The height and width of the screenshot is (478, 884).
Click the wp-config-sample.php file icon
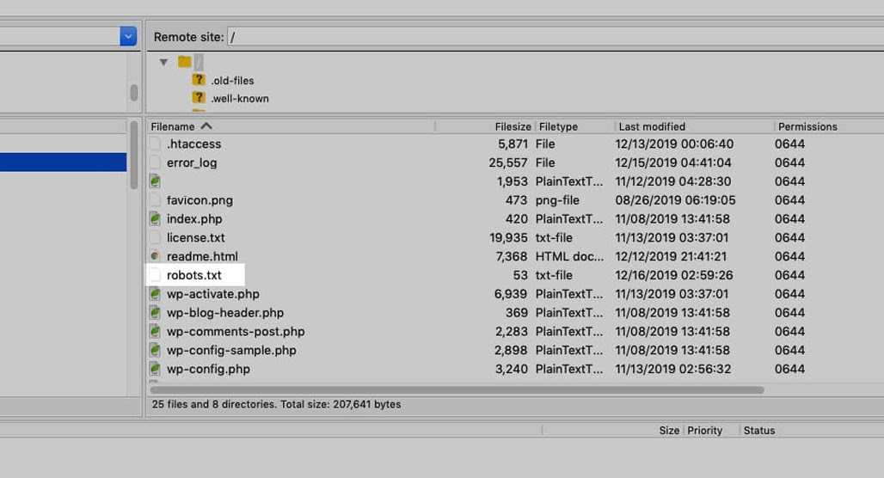[155, 350]
